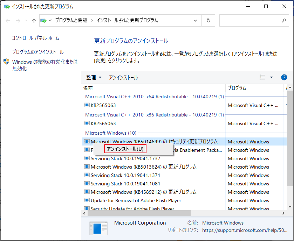Open コントロール パネル ホーム link
Image resolution: width=294 pixels, height=241 pixels.
coord(36,38)
